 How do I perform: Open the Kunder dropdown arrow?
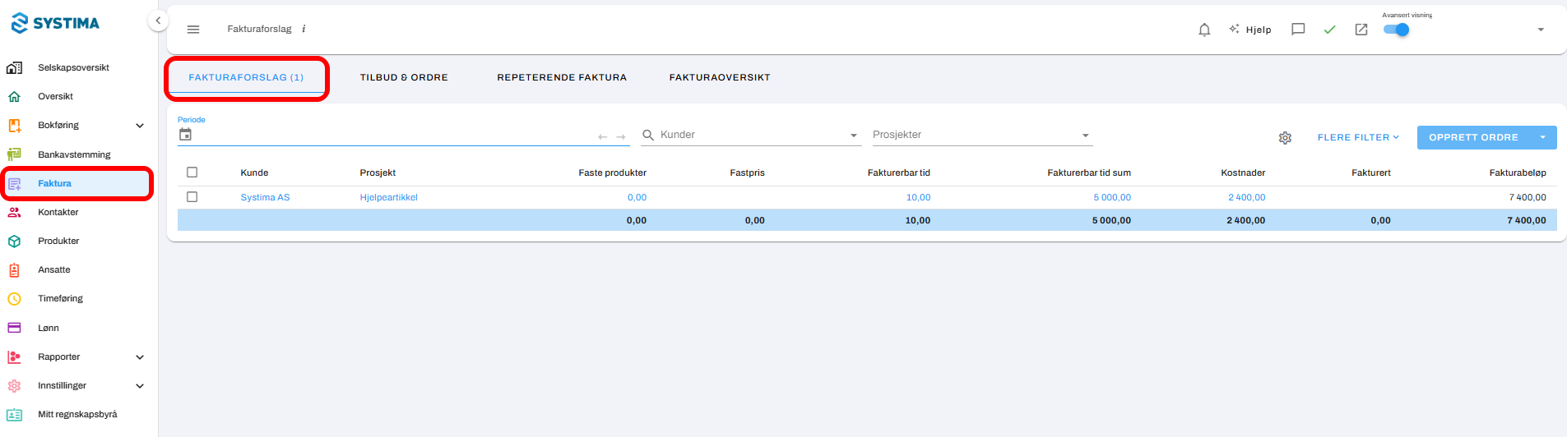[854, 136]
